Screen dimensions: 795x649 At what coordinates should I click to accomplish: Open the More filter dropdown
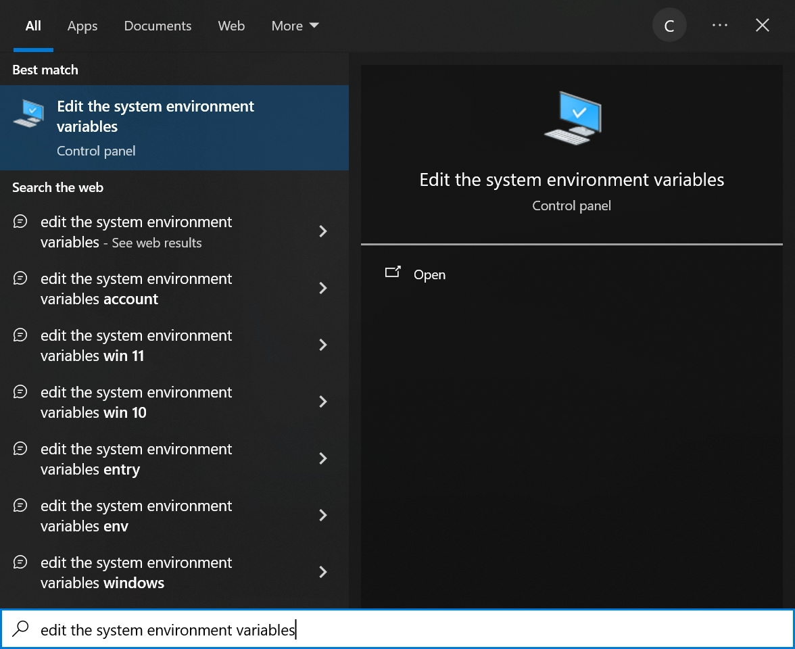coord(294,26)
